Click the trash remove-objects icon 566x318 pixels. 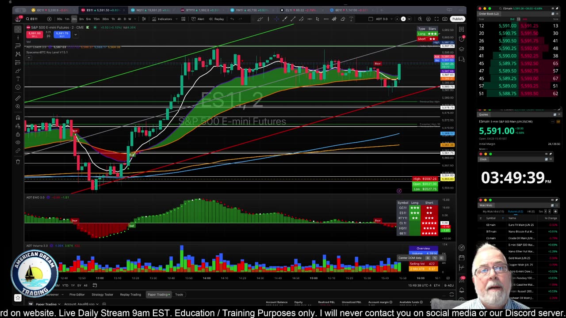[x=18, y=162]
